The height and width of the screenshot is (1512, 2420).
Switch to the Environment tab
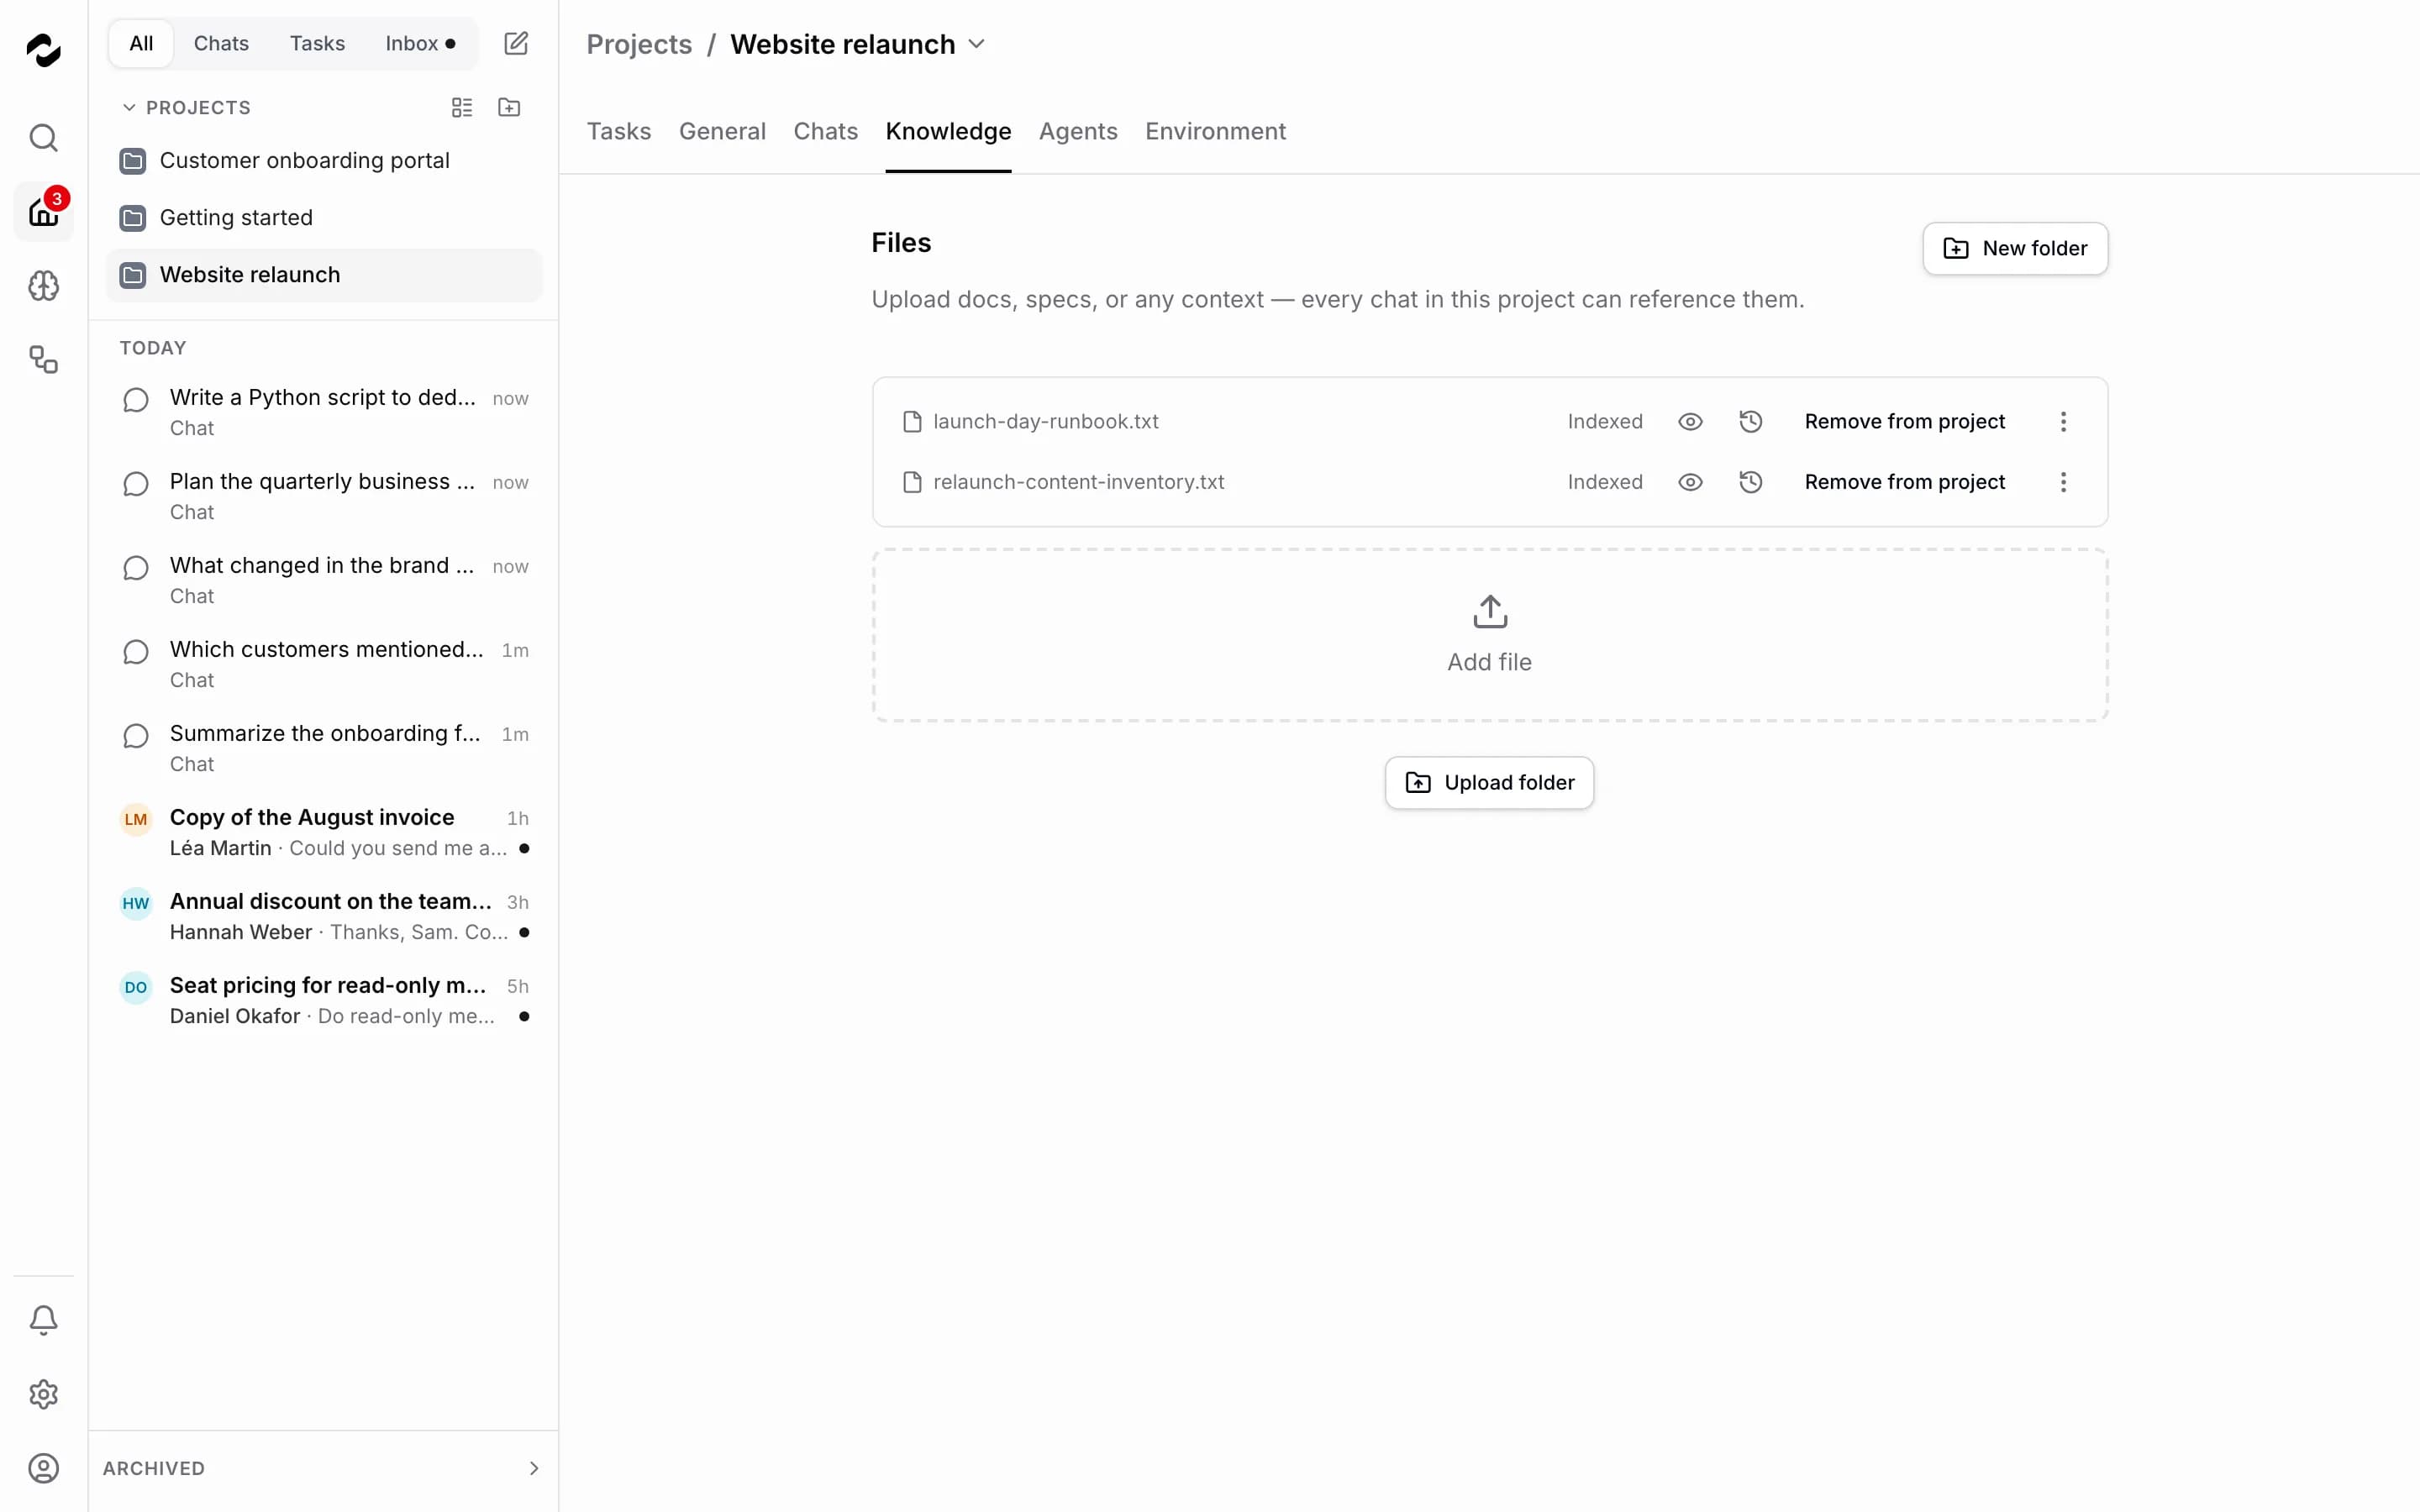(x=1215, y=131)
